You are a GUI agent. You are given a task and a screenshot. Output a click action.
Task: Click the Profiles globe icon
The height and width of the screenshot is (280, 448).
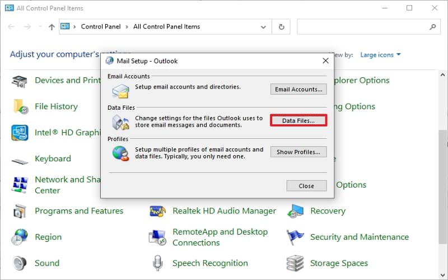click(120, 153)
